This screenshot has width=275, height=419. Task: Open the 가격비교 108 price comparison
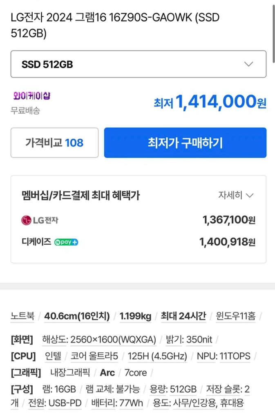[x=54, y=142]
